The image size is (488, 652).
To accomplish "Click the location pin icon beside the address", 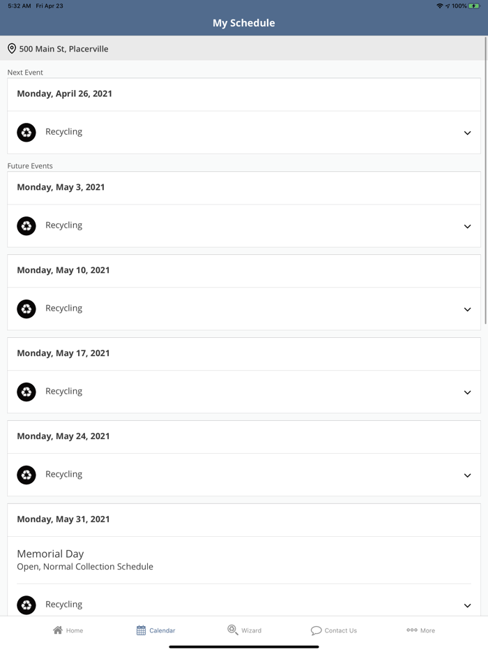I will point(12,49).
